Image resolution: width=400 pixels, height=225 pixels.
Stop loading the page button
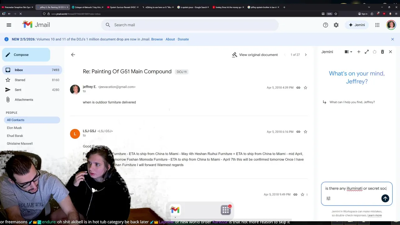pyautogui.click(x=20, y=14)
